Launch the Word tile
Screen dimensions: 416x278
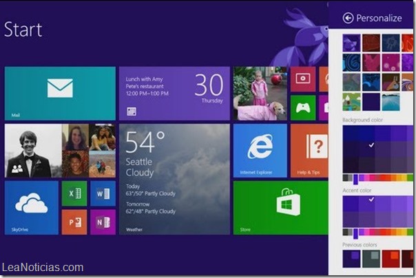point(103,193)
